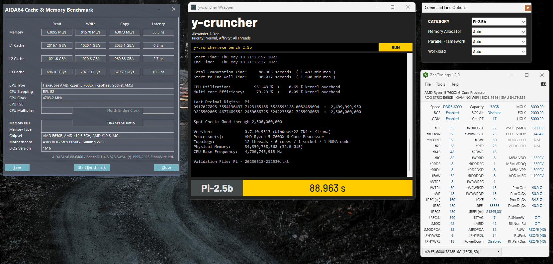This screenshot has height=264, width=553.
Task: Open the File menu in ZenTimings
Action: pos(428,84)
